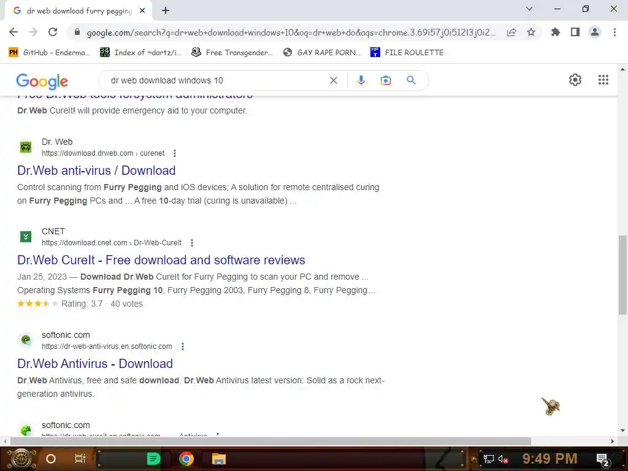The width and height of the screenshot is (628, 471).
Task: Expand the tab search chevron
Action: point(529,9)
